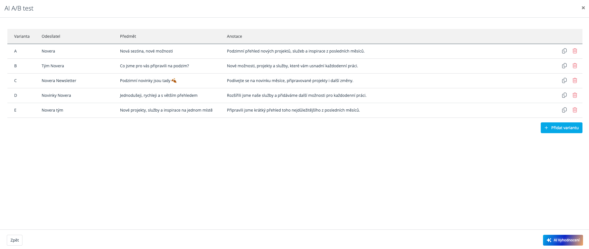Close the AI A/B test dialog

583,8
